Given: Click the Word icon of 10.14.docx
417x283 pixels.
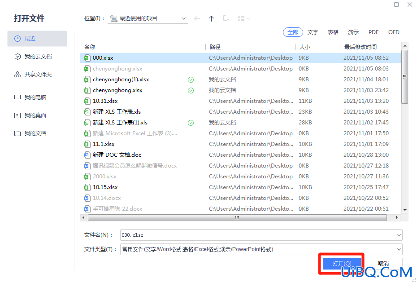Looking at the screenshot, I should pos(87,198).
